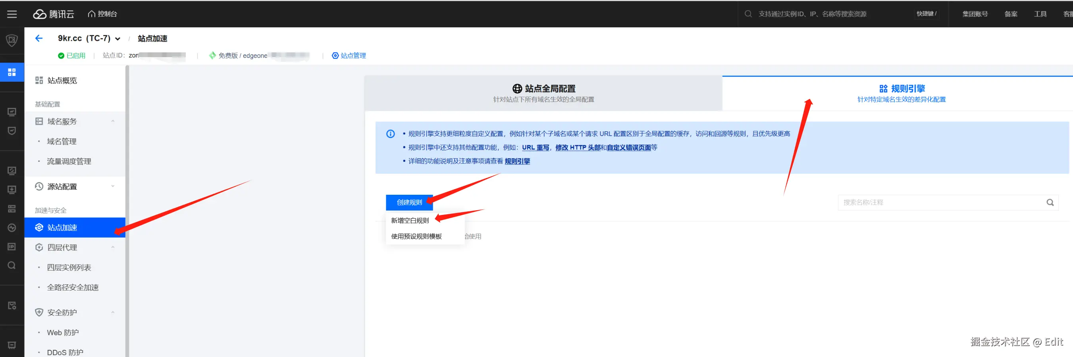1073x357 pixels.
Task: Click the 已启用 status indicator
Action: point(71,56)
